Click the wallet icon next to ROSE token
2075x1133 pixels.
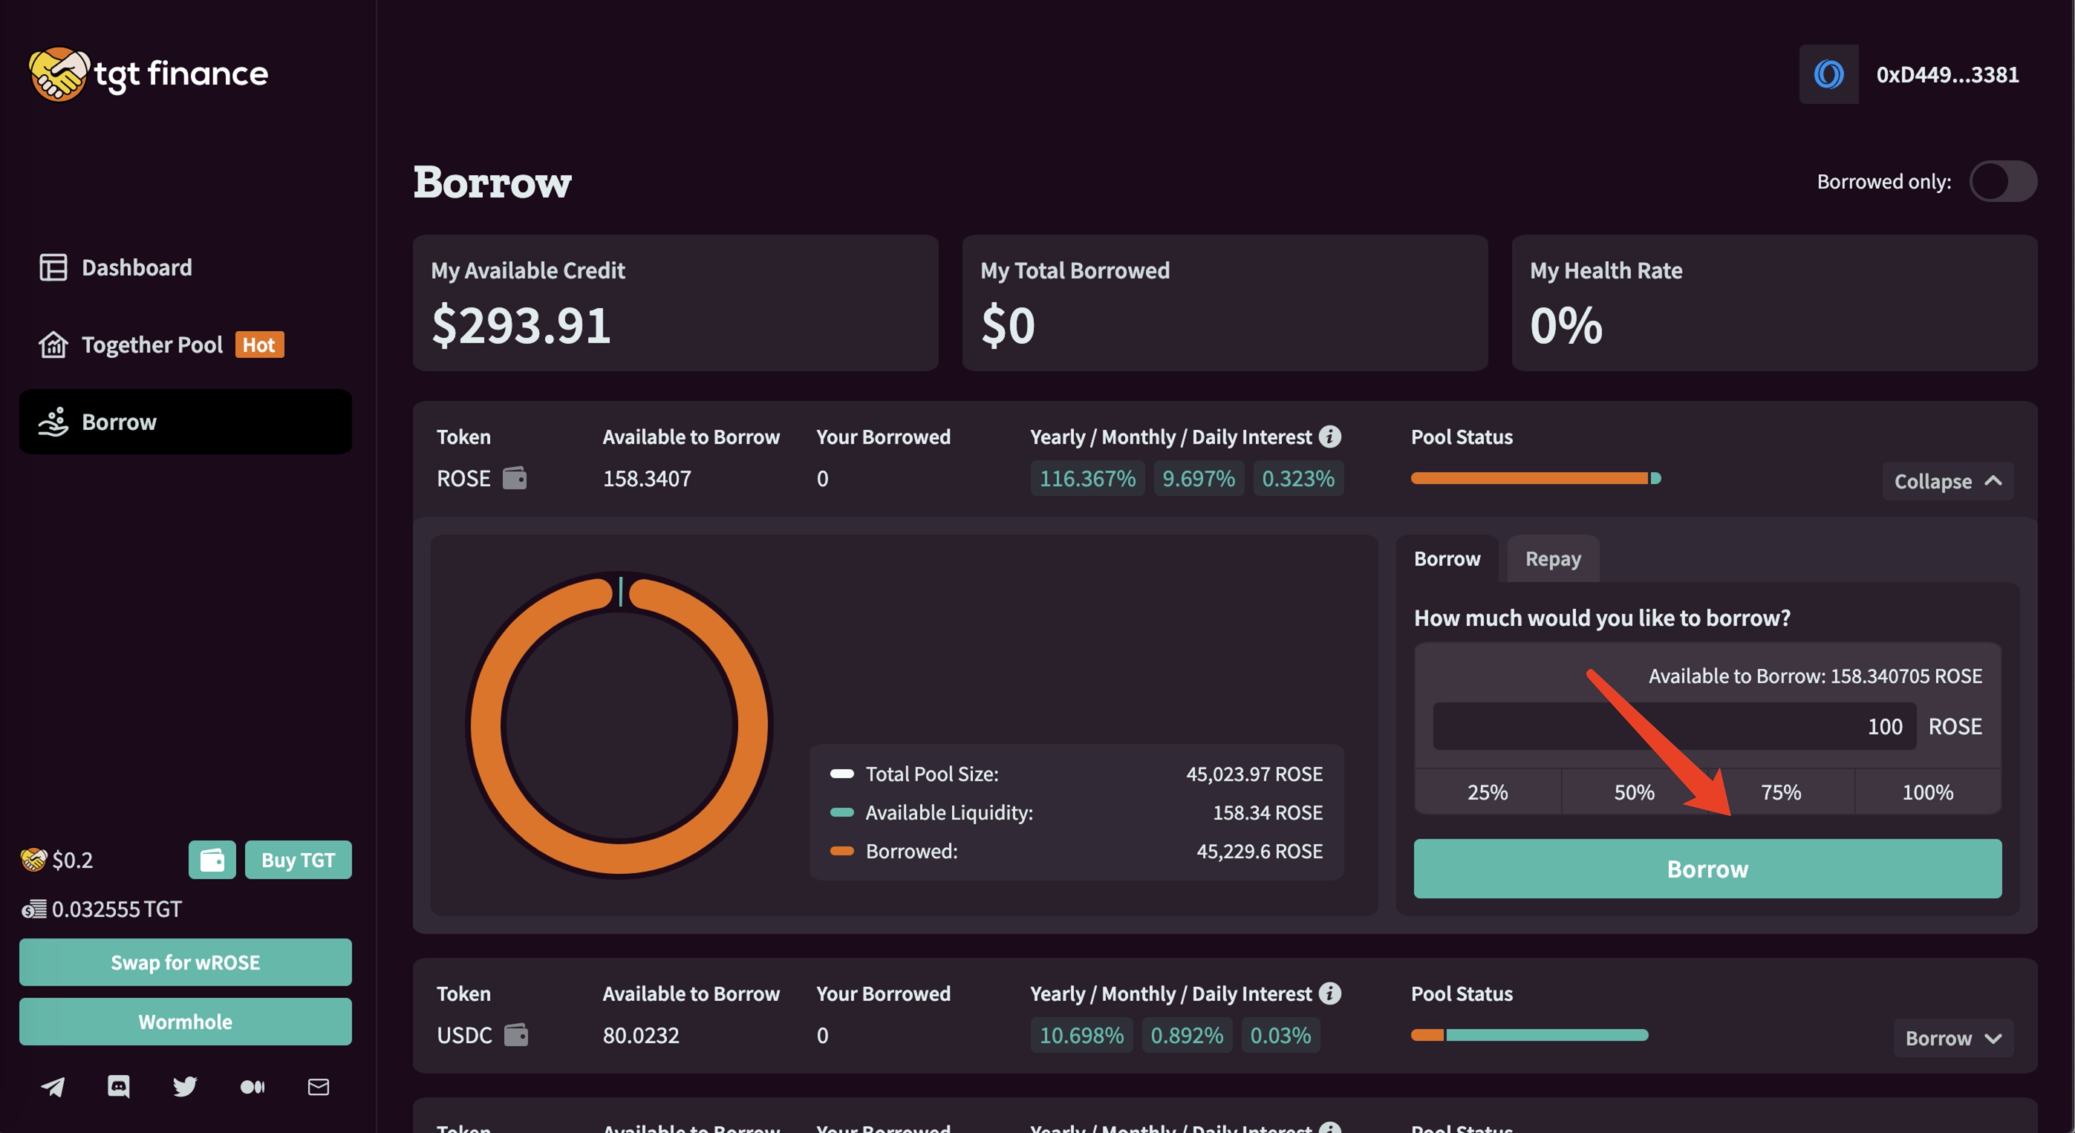(x=515, y=478)
